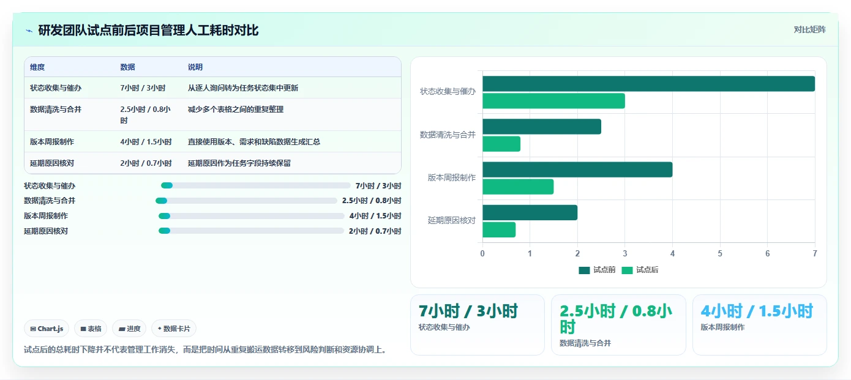
Task: Click the 试点前 bar for 延期原因核对
Action: (530, 213)
